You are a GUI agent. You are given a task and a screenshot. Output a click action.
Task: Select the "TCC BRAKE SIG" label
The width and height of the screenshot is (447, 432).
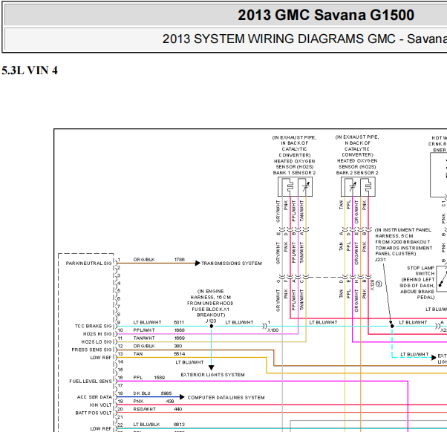(94, 326)
